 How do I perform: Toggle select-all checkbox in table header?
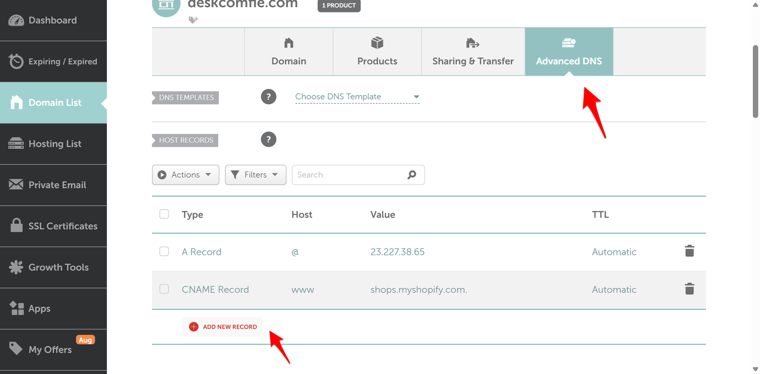point(164,214)
